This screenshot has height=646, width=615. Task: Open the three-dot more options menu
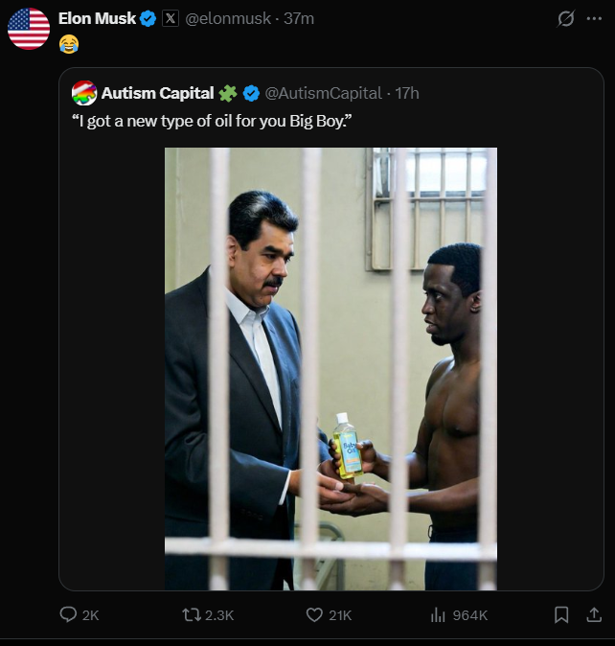[x=594, y=18]
